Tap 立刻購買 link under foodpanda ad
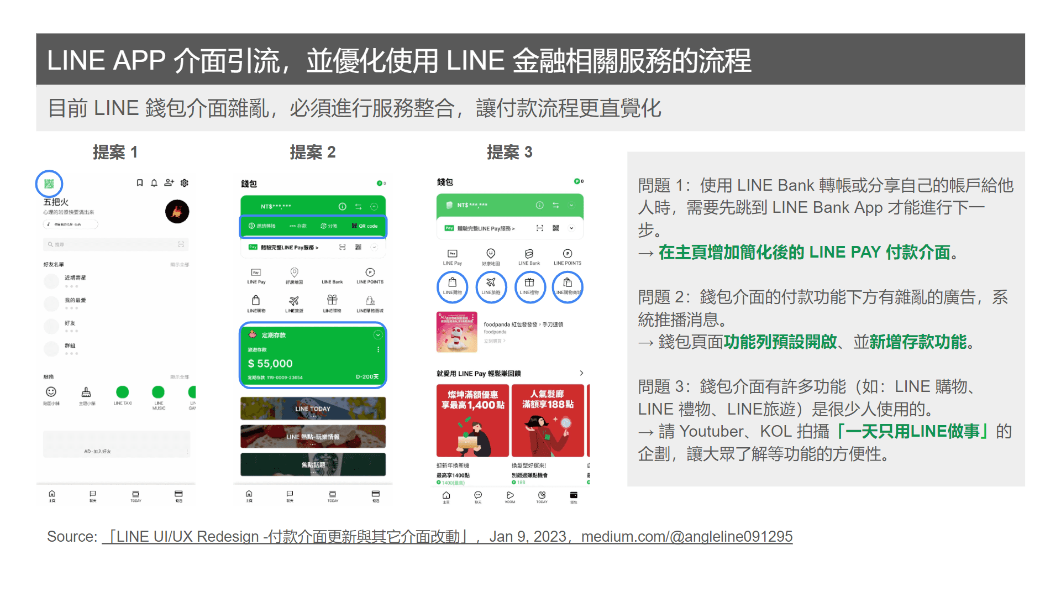 (495, 341)
